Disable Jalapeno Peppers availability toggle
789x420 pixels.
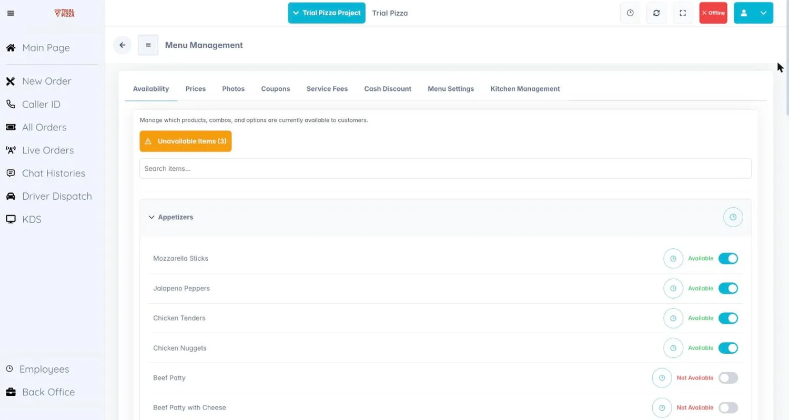point(729,289)
